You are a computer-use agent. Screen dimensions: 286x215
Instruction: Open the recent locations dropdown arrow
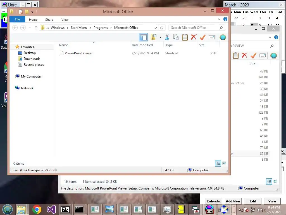(x=30, y=28)
